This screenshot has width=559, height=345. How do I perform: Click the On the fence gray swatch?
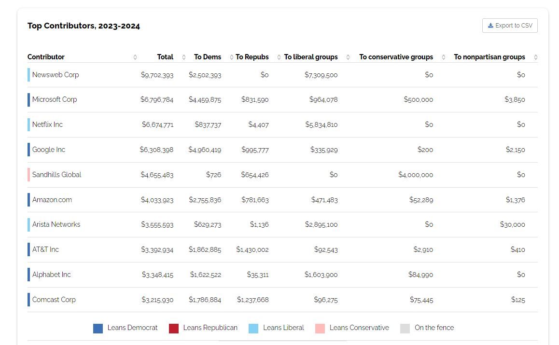[x=405, y=328]
